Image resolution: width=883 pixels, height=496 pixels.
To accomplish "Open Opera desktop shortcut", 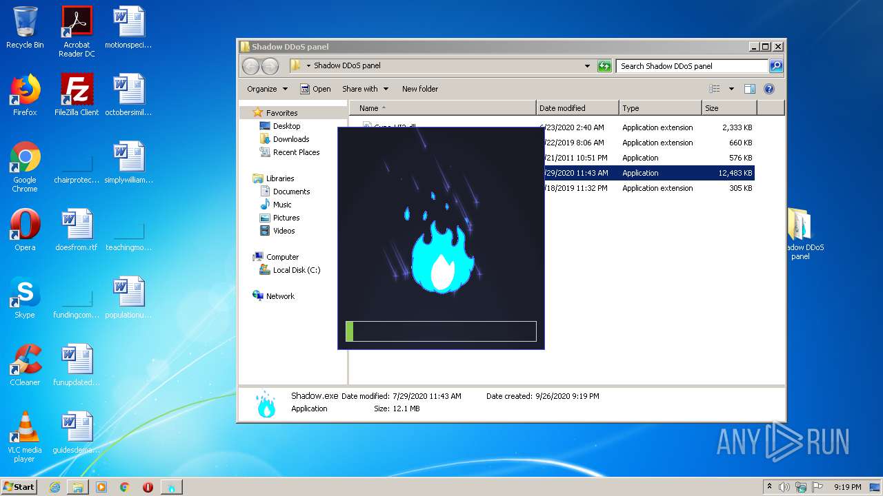I will [25, 230].
